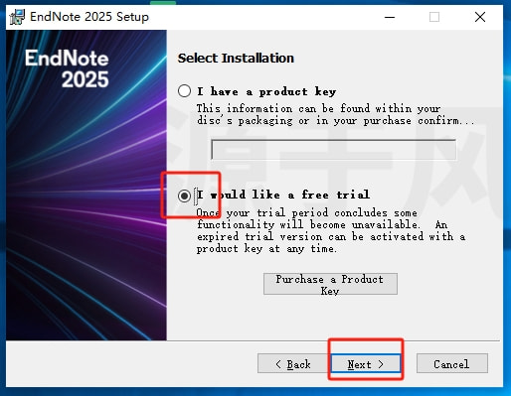Click the "Select Installation" heading text
Viewport: 511px width, 396px height.
pyautogui.click(x=236, y=59)
